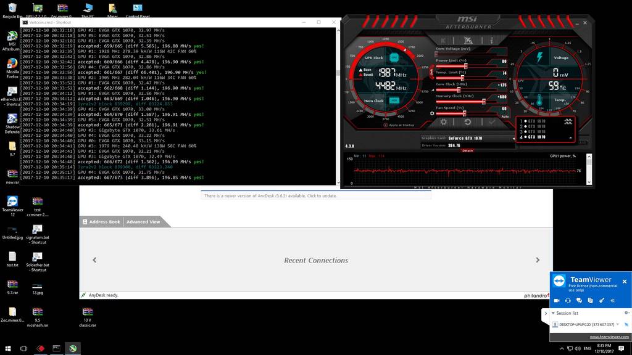Toggle Link between power and temp limit
This screenshot has height=355, width=632.
point(431,72)
